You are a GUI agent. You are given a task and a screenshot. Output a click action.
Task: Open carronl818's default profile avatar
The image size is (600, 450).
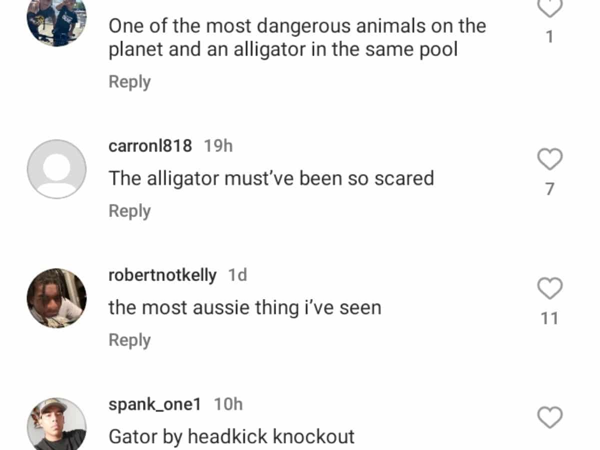56,169
